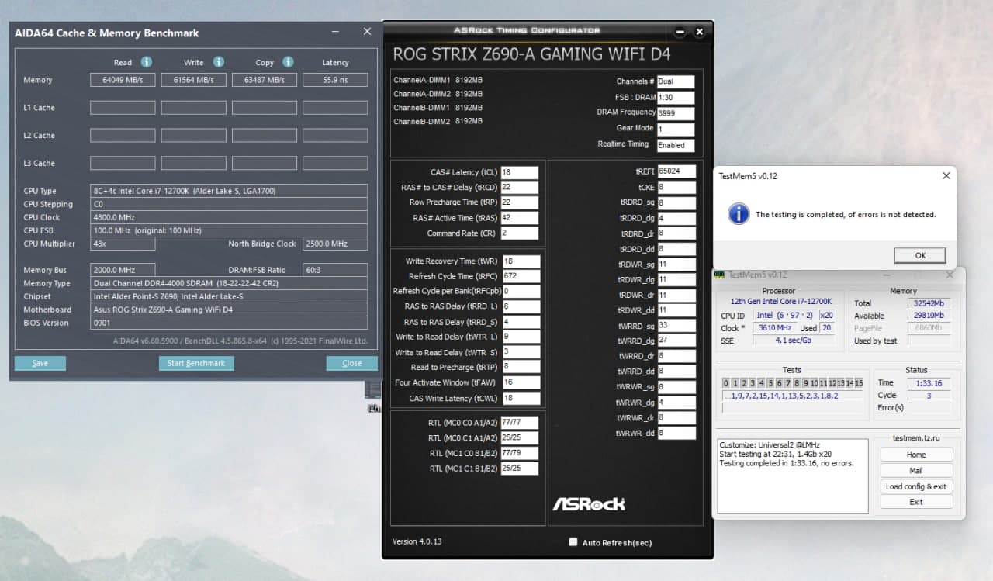Viewport: 993px width, 581px height.
Task: Click the tWRWR_dg value field
Action: click(676, 403)
